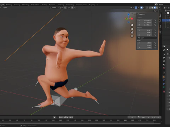The height and width of the screenshot is (127, 170).
Task: Toggle auto keying record button
Action: click(54, 117)
